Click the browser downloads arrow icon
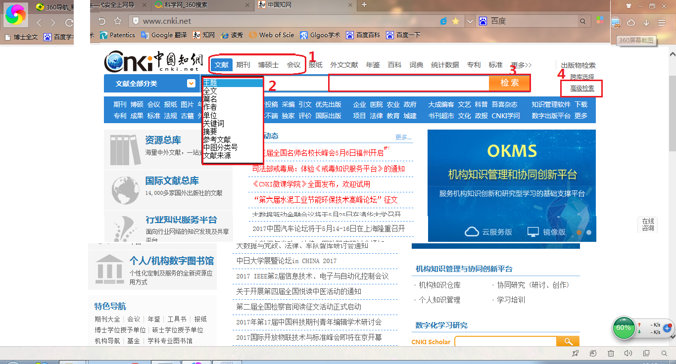This screenshot has width=676, height=364. [646, 22]
